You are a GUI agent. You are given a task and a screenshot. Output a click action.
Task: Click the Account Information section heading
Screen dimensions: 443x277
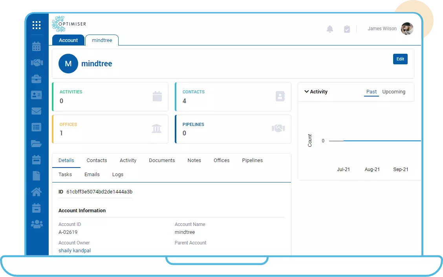82,211
